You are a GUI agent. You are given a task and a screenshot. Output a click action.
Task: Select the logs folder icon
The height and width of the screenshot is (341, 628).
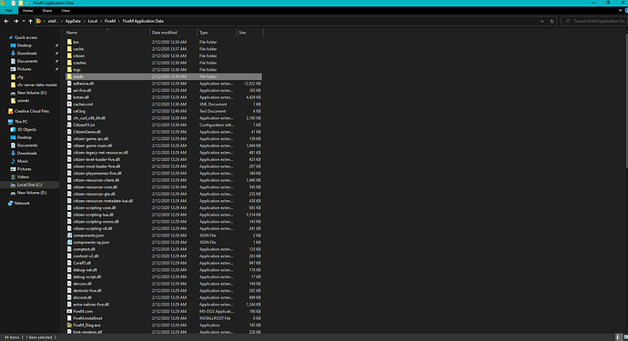69,70
